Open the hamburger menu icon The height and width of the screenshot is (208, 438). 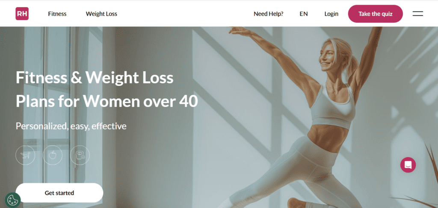pos(417,14)
